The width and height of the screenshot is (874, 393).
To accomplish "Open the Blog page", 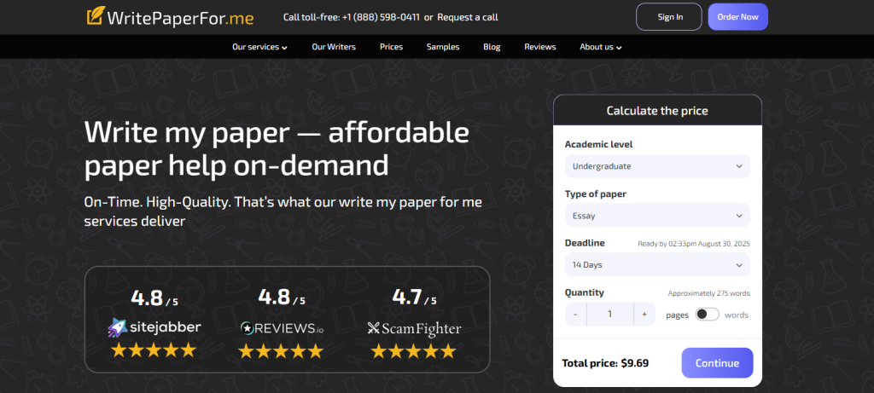I will pos(492,47).
